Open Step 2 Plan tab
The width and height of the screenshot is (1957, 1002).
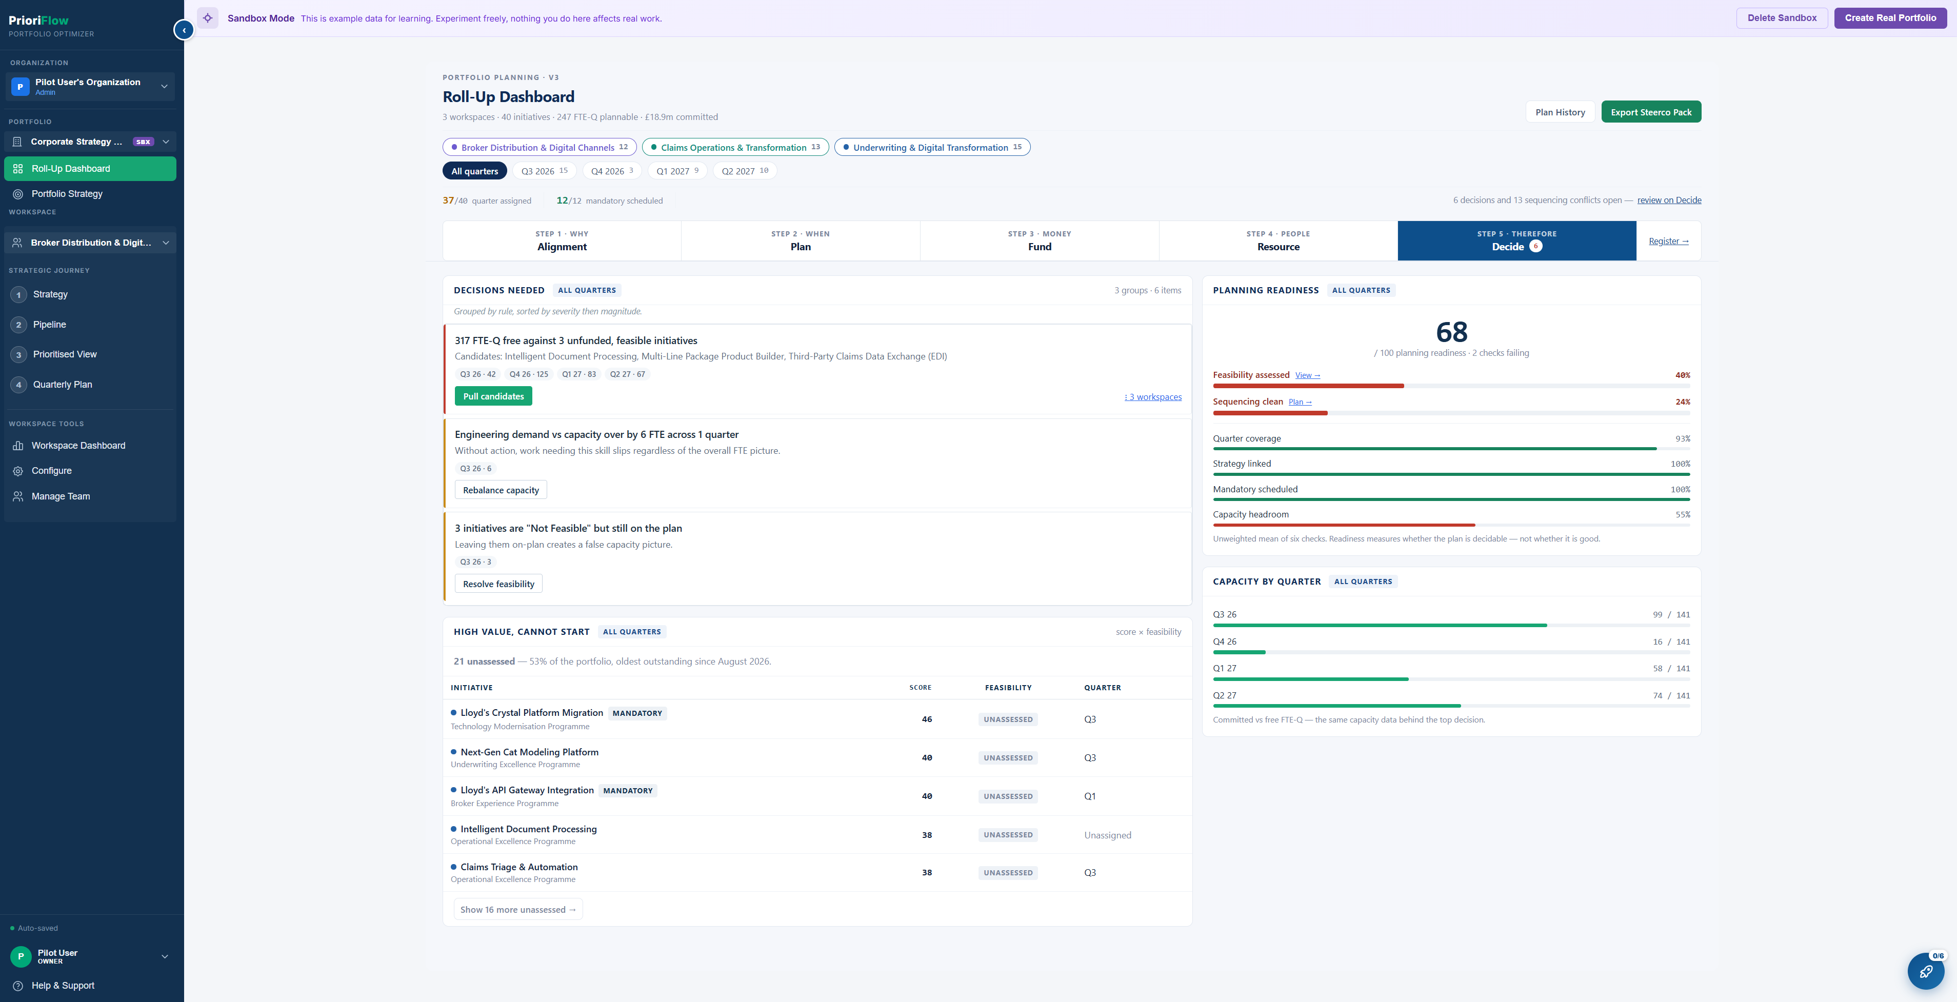[x=801, y=241]
